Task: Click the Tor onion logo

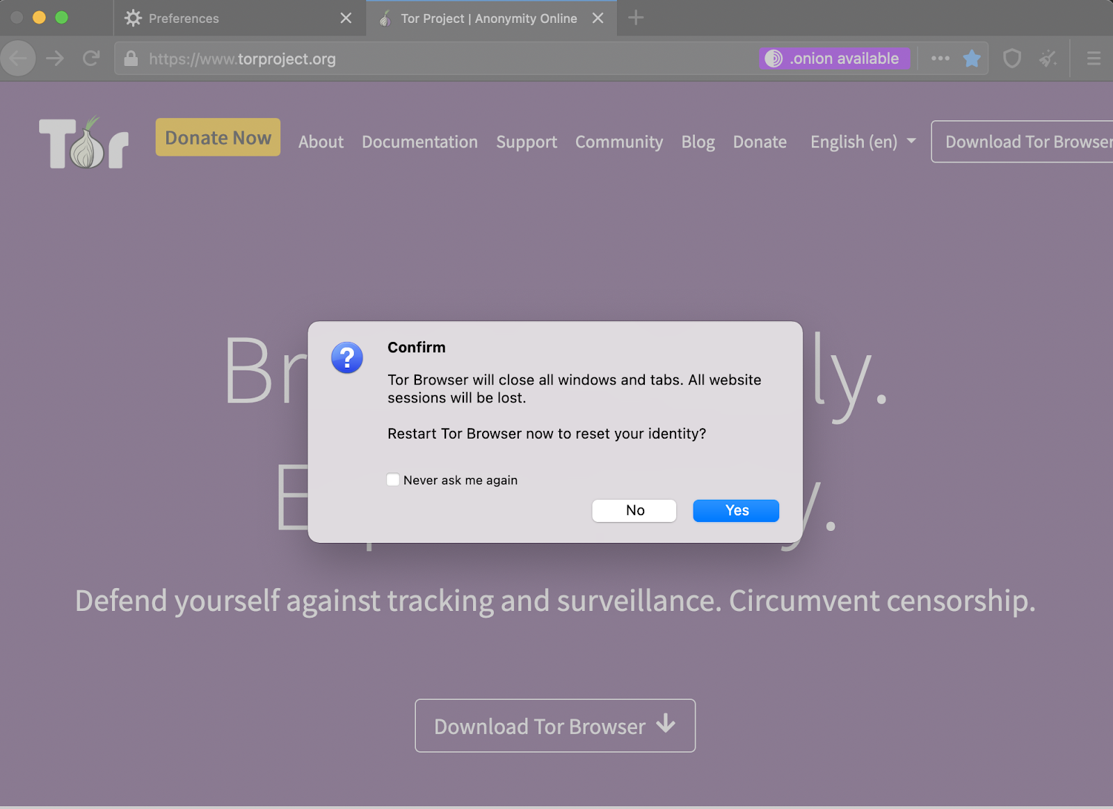Action: click(x=84, y=142)
